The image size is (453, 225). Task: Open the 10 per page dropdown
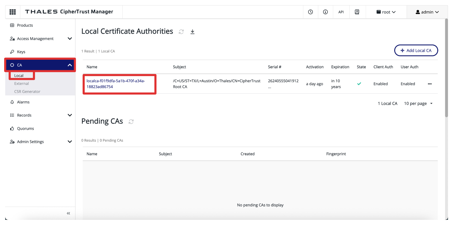[x=418, y=103]
